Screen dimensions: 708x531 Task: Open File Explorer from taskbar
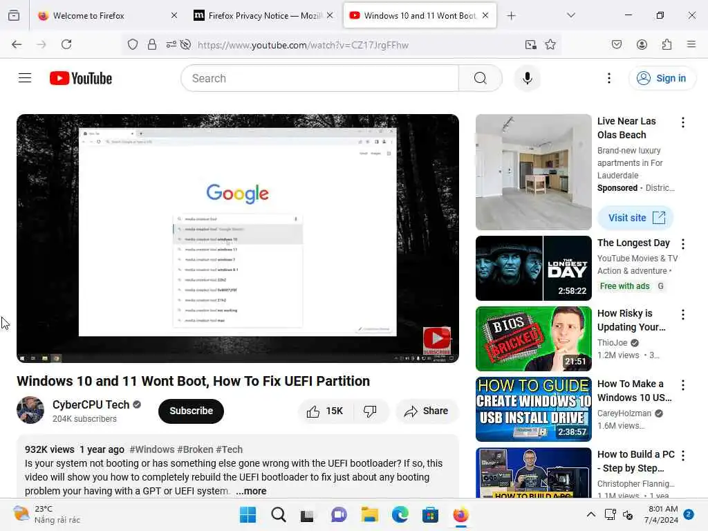click(369, 514)
